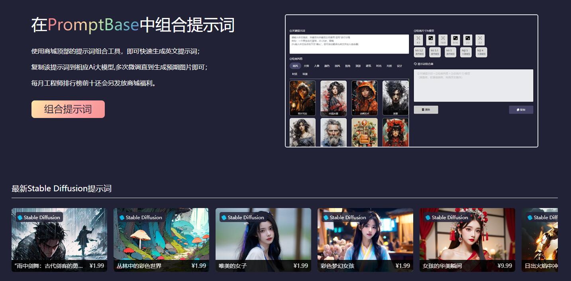Screen dimensions: 571x281
Task: Pick the 3:2 aspect ratio icon in preview
Action: pos(480,40)
